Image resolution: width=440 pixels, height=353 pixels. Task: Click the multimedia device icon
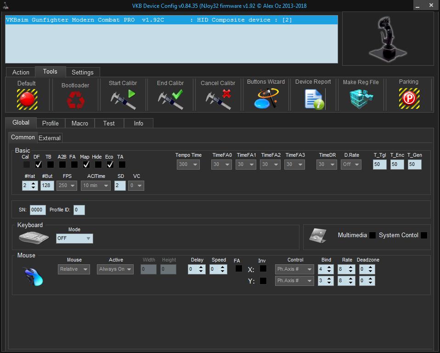click(318, 235)
